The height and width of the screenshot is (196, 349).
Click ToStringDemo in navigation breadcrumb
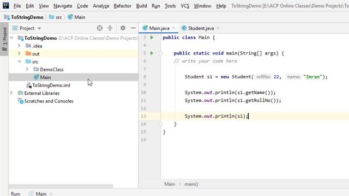tap(27, 17)
